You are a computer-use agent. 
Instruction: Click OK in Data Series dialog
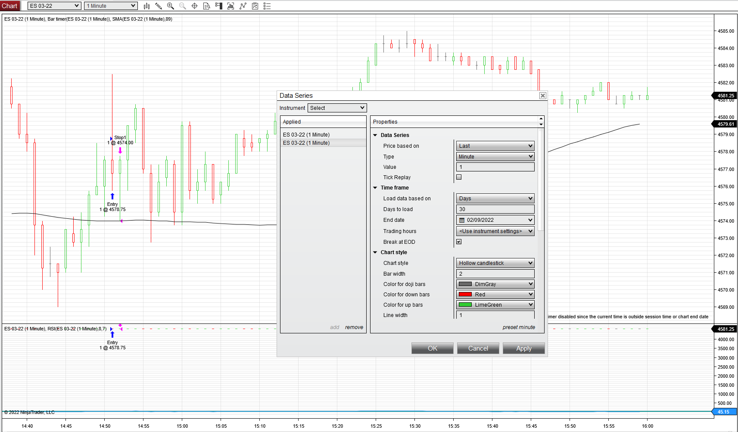(x=433, y=348)
